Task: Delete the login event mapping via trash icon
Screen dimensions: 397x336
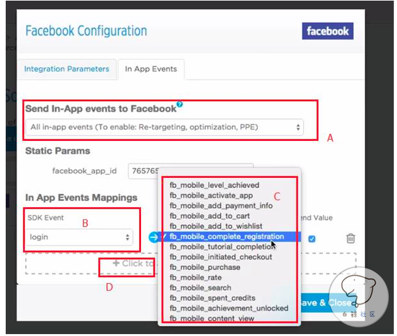Action: pos(351,238)
